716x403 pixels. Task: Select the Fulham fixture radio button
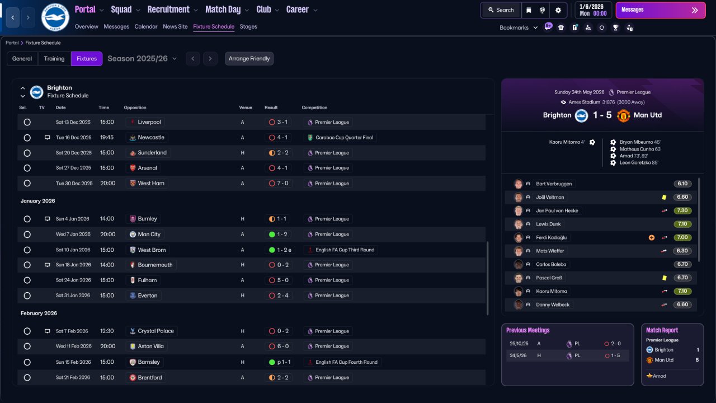(27, 280)
